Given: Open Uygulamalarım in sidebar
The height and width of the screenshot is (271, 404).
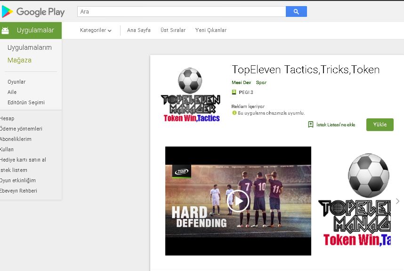Looking at the screenshot, I should 29,47.
